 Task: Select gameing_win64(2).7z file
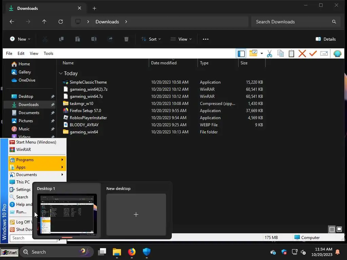[x=88, y=89]
